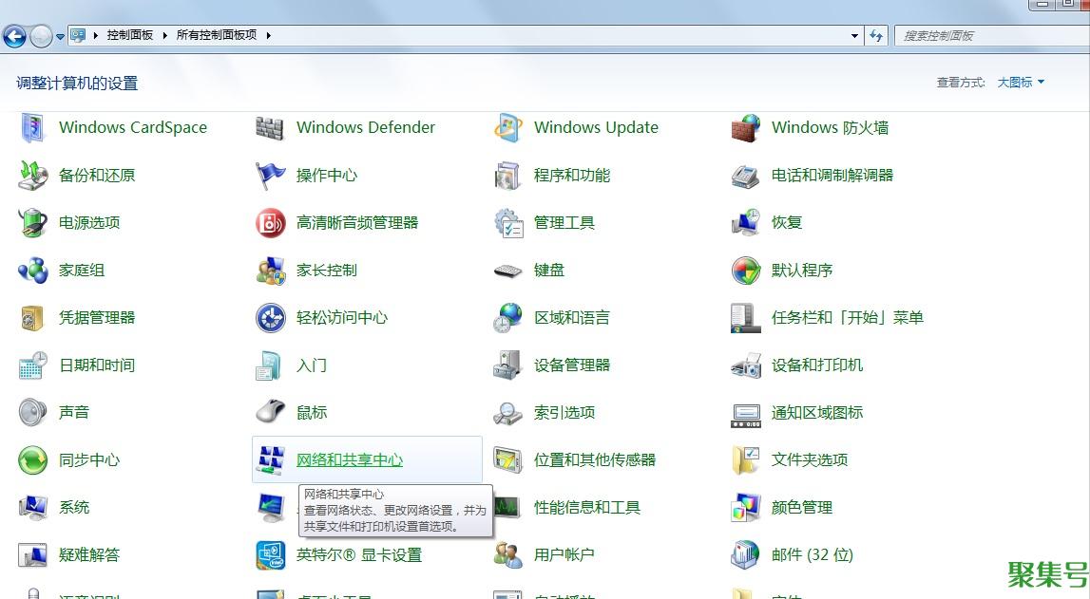Click the 轻松访问中心 icon

tap(270, 318)
